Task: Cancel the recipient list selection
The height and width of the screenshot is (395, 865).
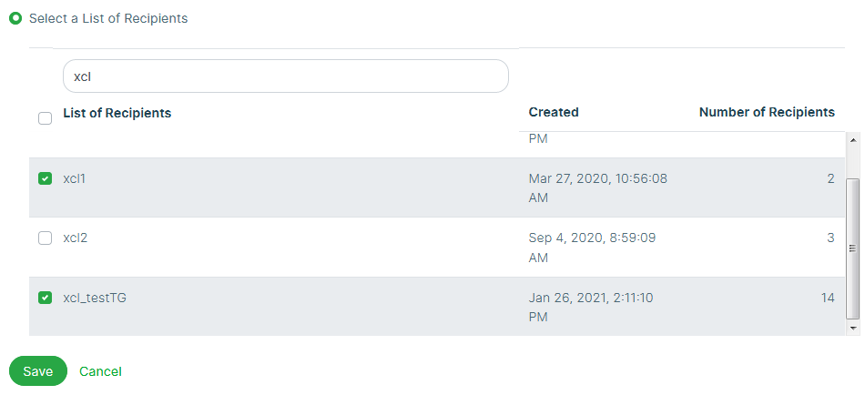Action: pos(100,371)
